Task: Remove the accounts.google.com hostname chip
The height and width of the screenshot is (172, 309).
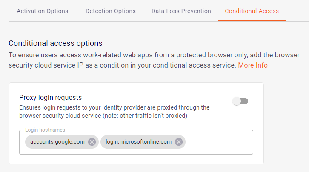Action: (92, 142)
